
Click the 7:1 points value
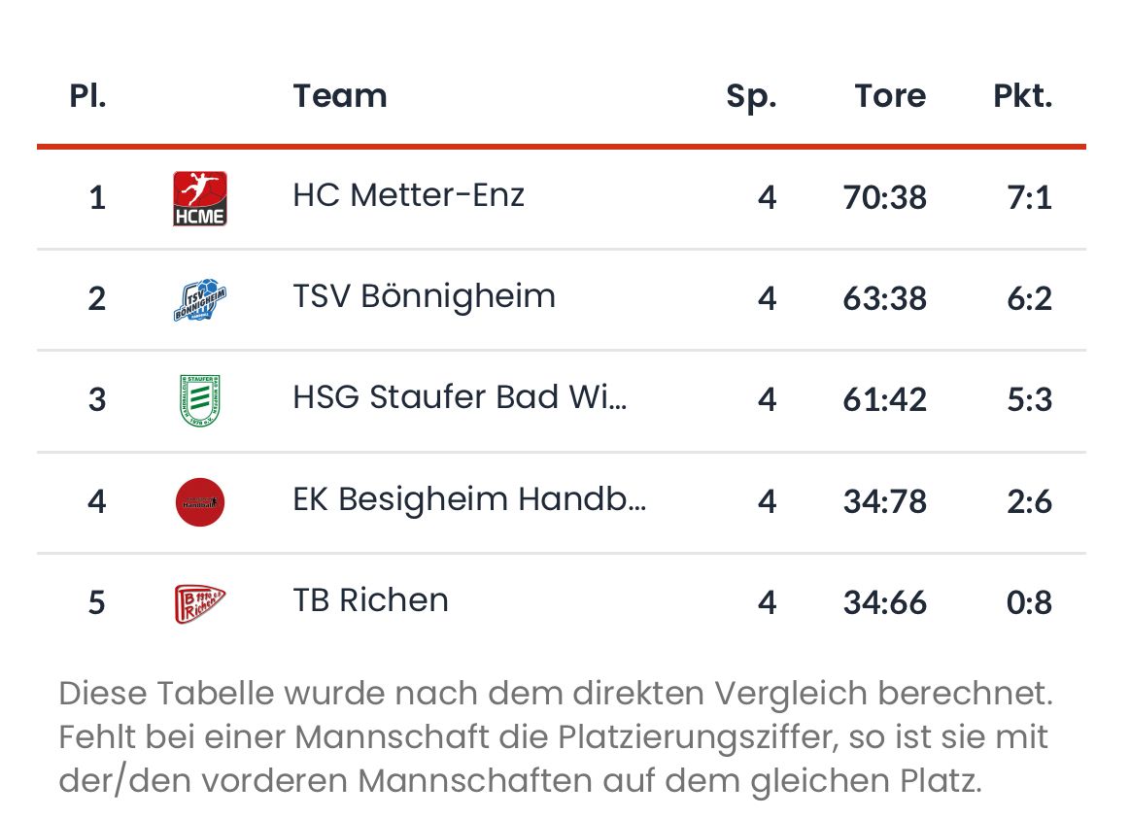click(x=1029, y=198)
